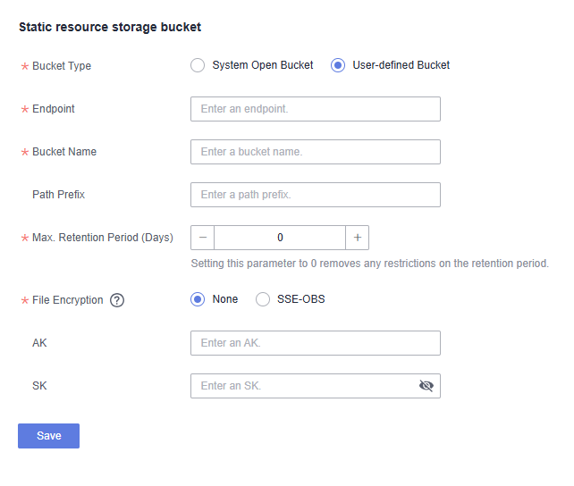Focus the Path Prefix input field
The width and height of the screenshot is (574, 486).
coord(315,195)
